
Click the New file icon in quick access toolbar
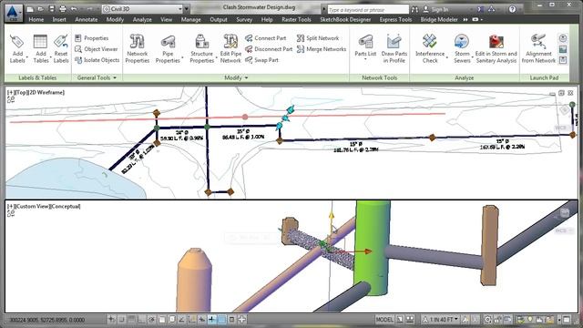click(30, 9)
